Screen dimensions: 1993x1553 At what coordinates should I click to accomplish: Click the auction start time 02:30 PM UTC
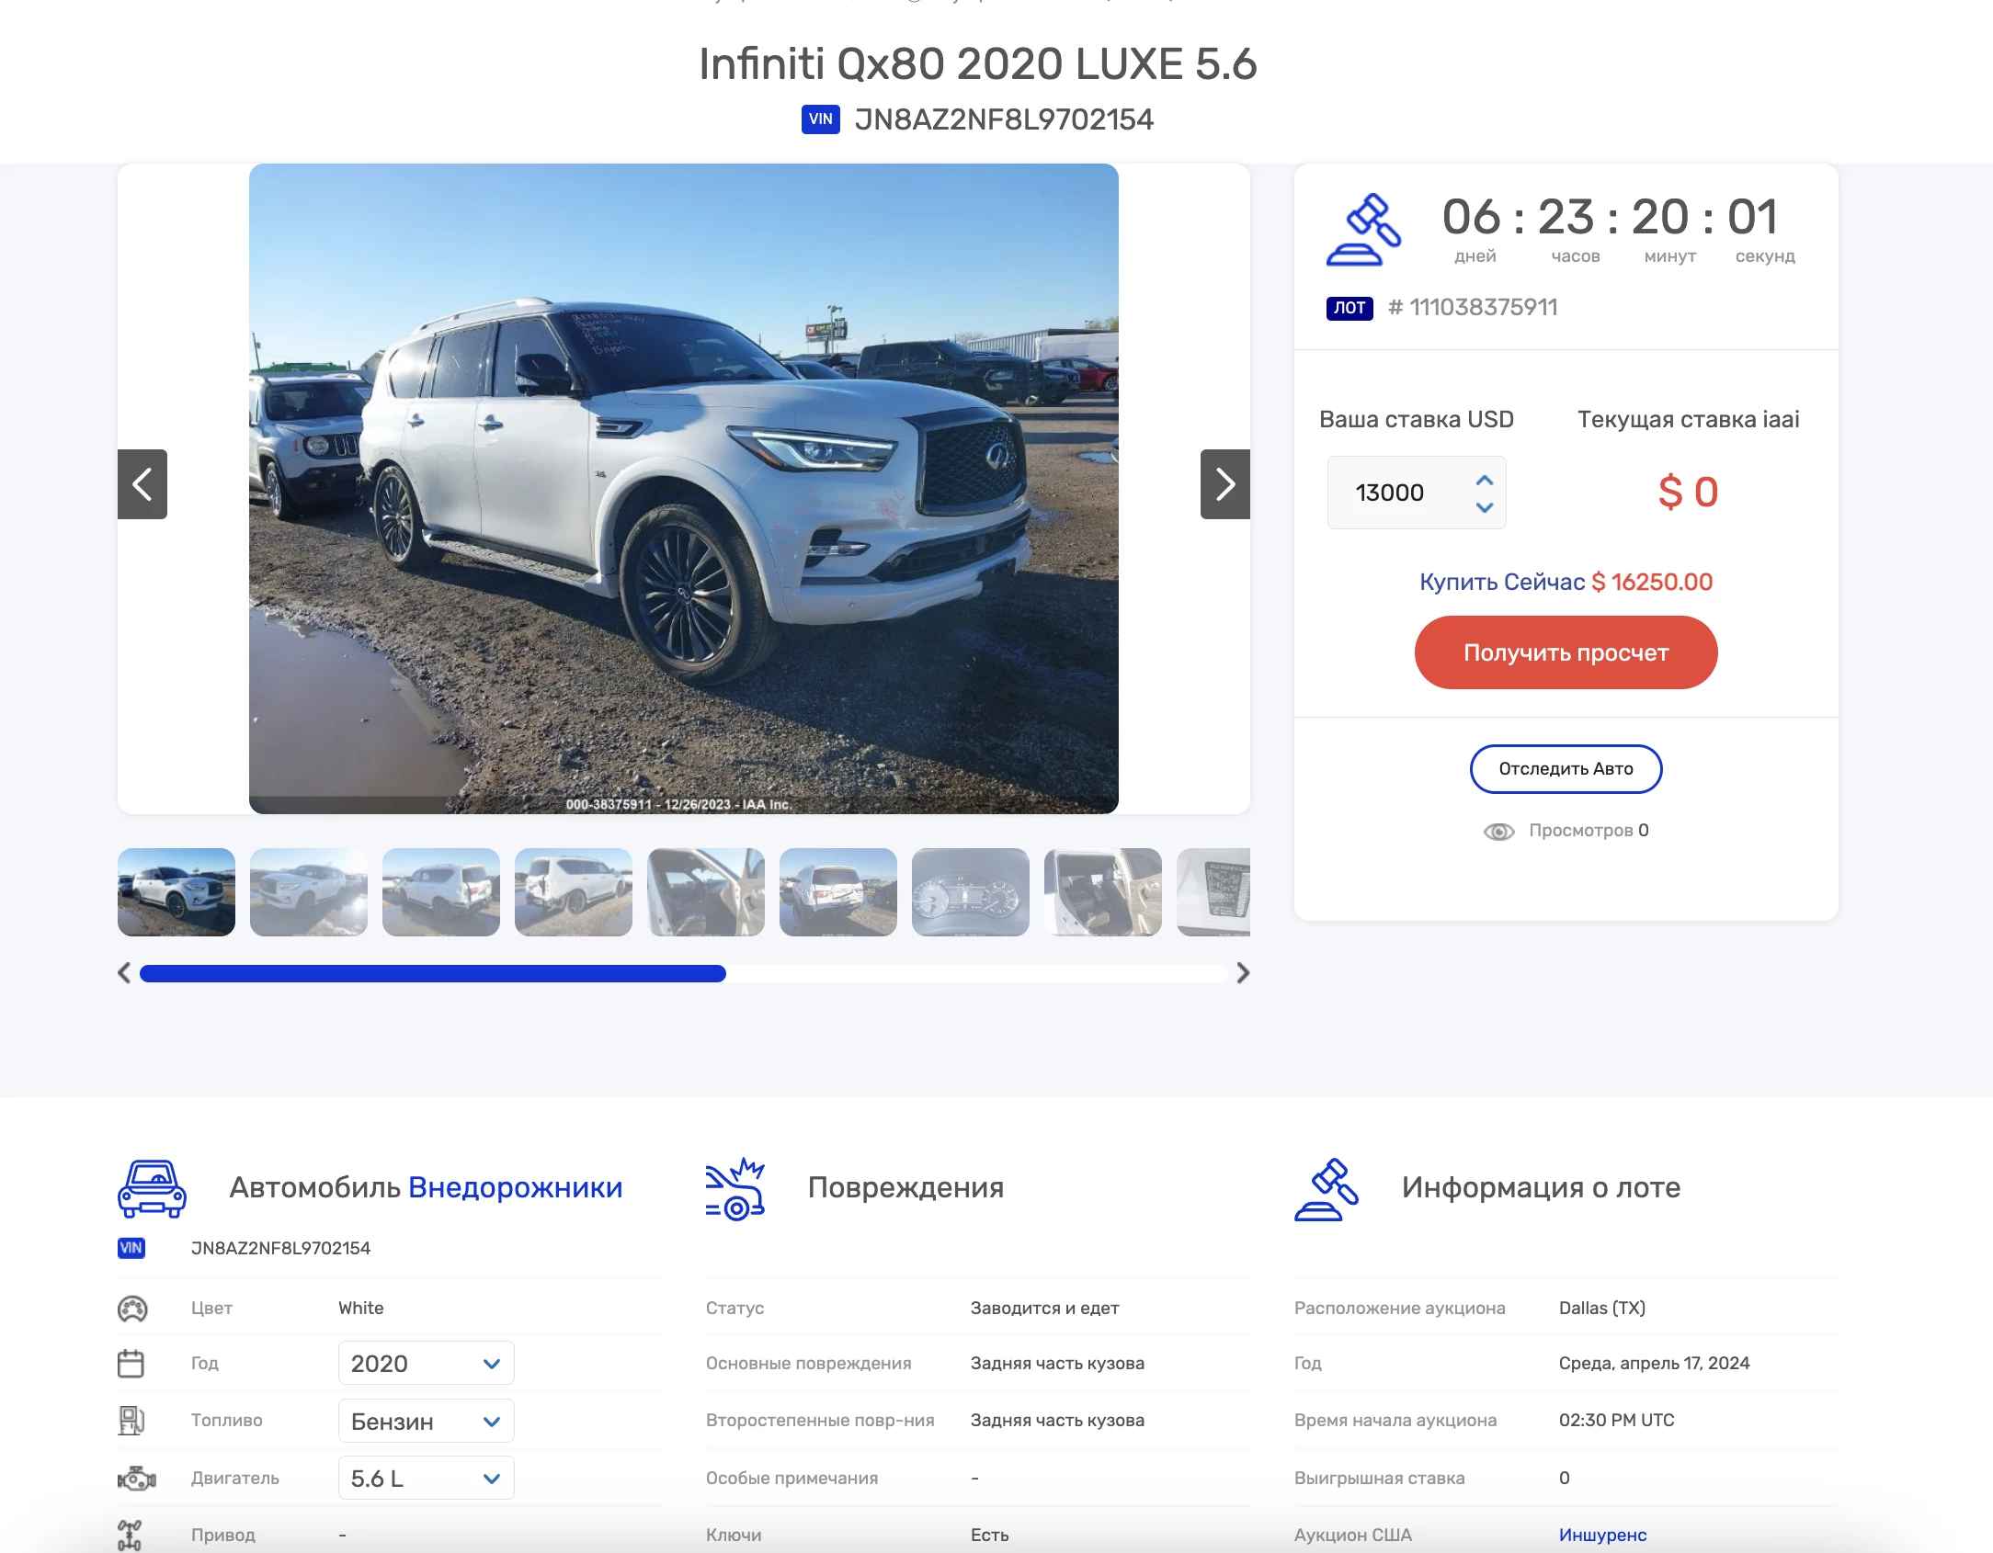[1616, 1421]
